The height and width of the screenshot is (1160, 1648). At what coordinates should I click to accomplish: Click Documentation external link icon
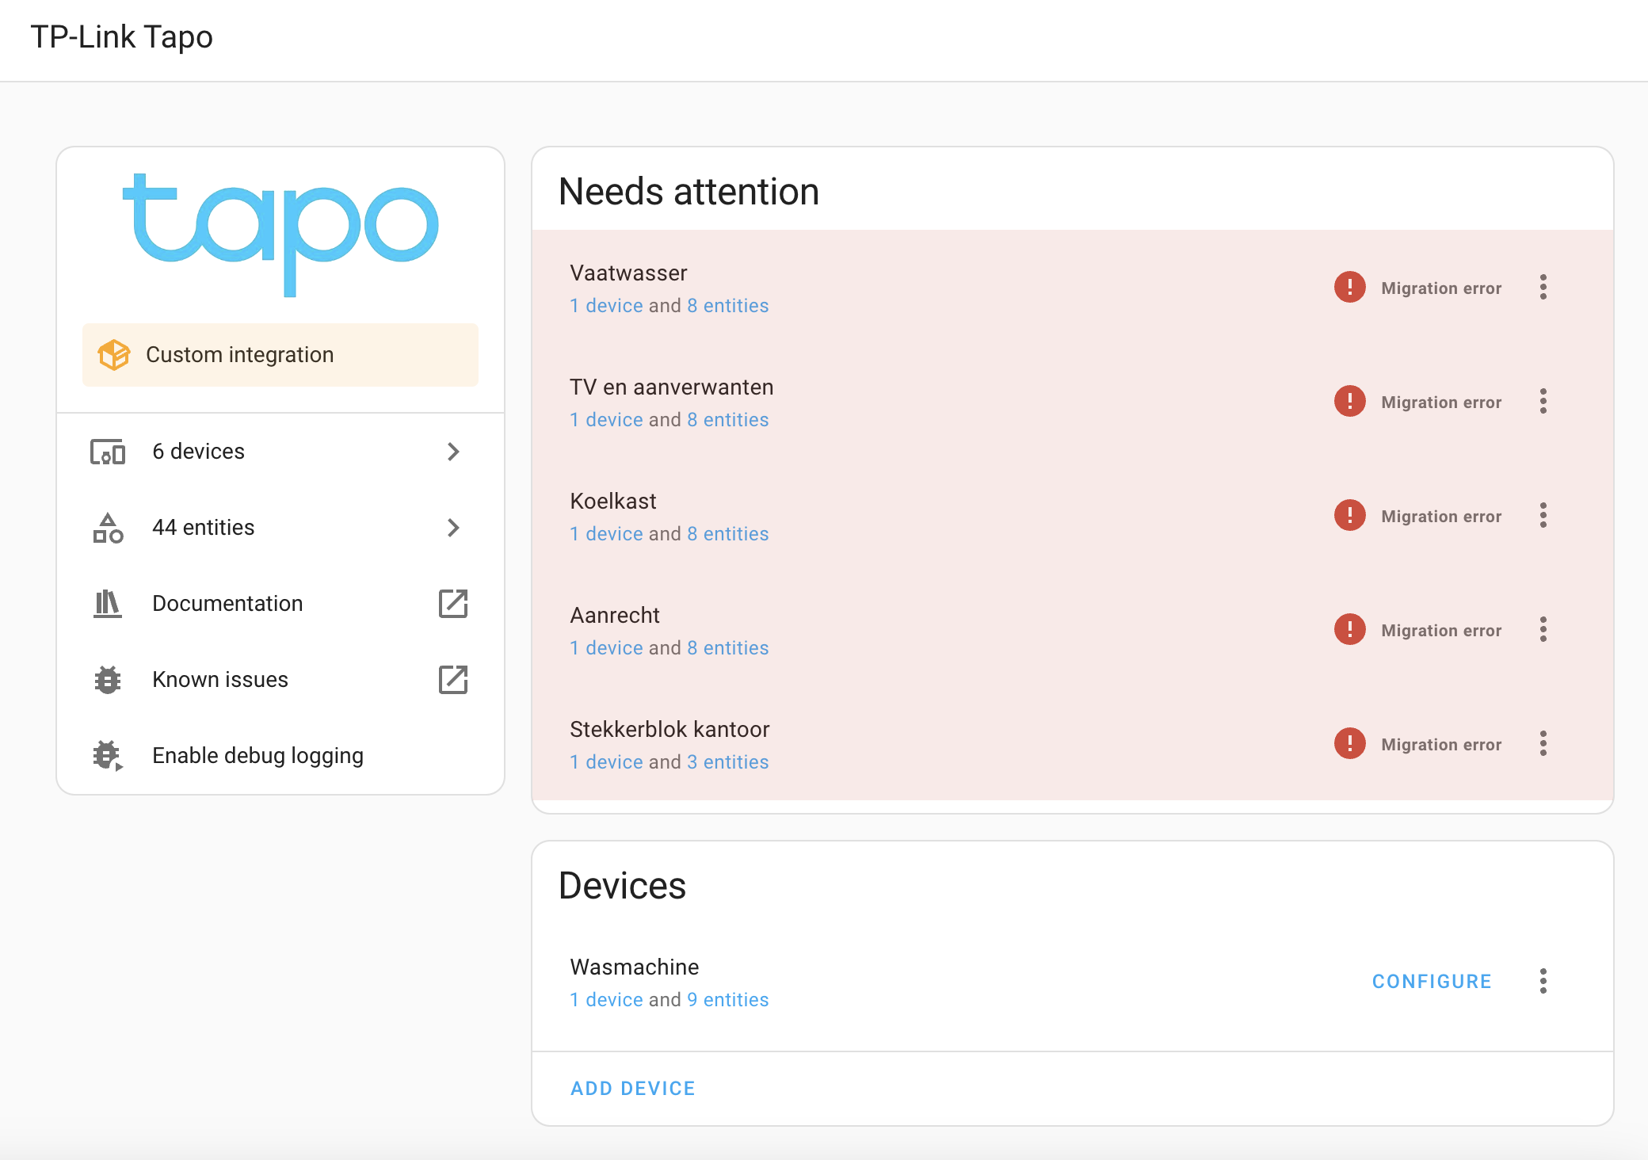pos(453,604)
